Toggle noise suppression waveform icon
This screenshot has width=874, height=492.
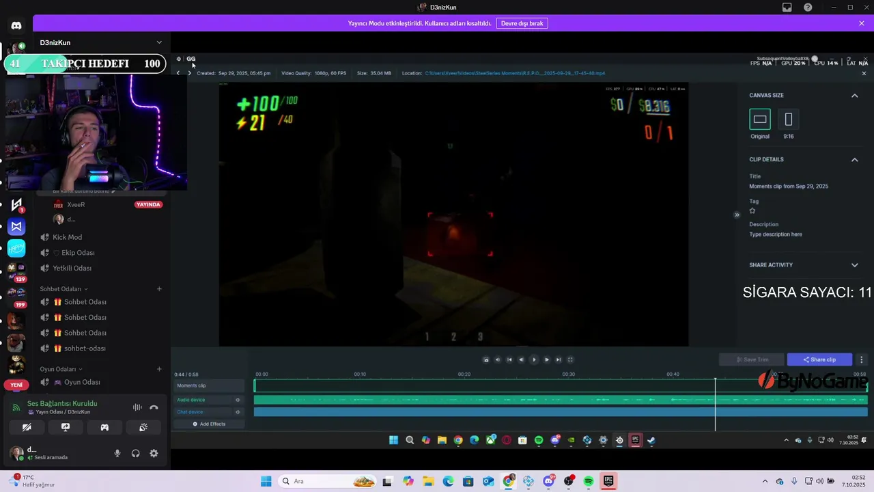click(x=137, y=407)
